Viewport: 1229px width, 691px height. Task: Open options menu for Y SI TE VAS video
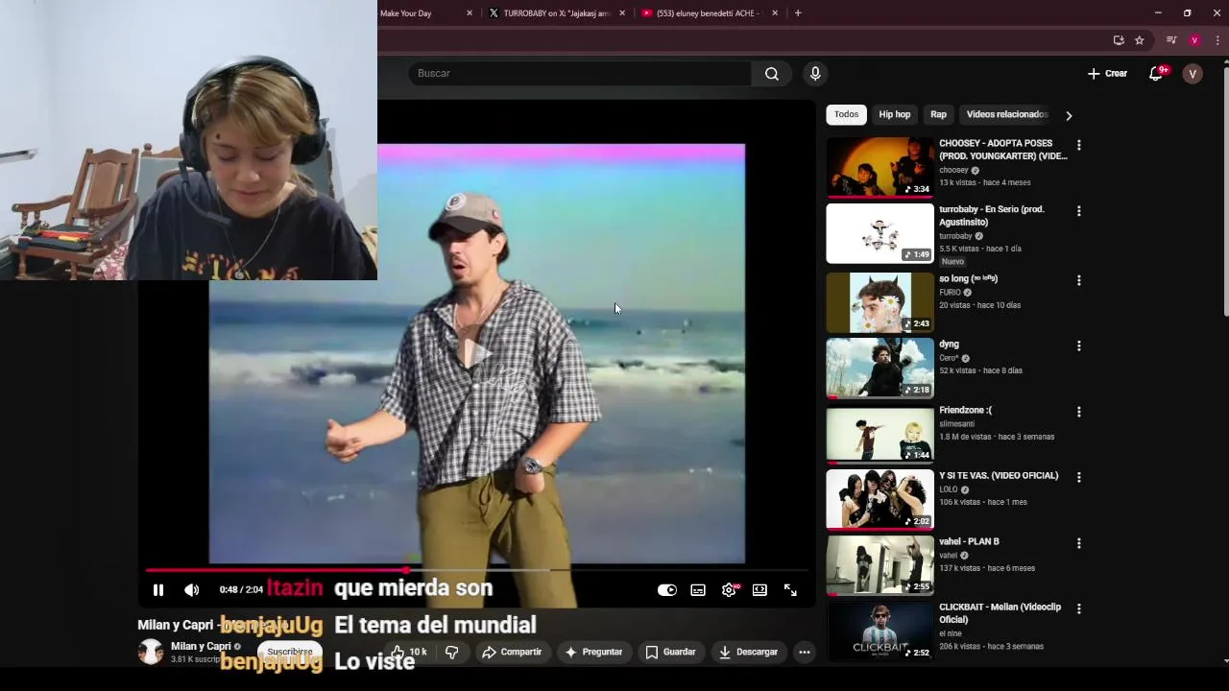(x=1078, y=477)
